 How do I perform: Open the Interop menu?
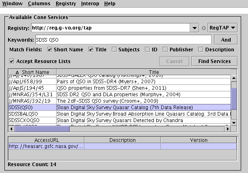90,4
